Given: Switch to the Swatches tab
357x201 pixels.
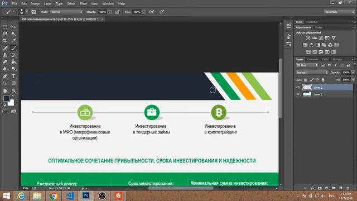Looking at the screenshot, I should (312, 22).
